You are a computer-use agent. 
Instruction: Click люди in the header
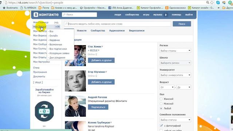pos(118,15)
